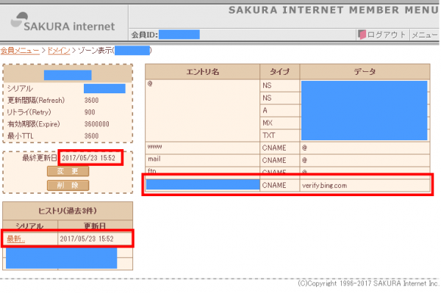Click the シリアル label in zone info
The width and height of the screenshot is (441, 293).
pyautogui.click(x=20, y=89)
